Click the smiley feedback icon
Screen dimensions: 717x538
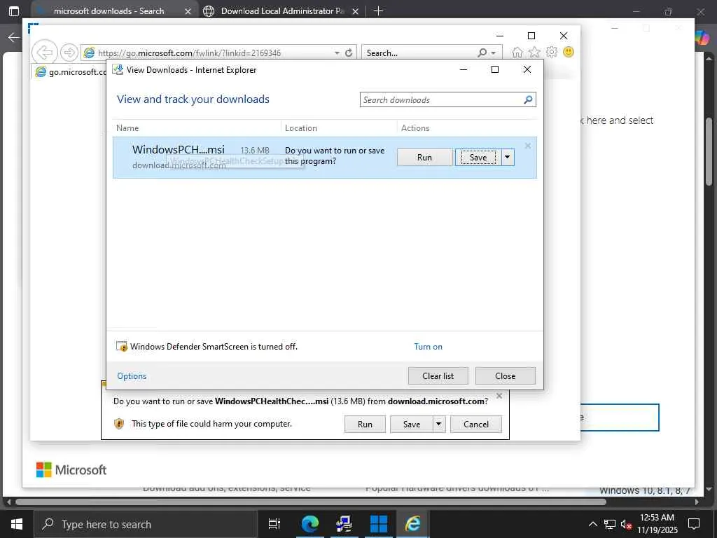(569, 52)
